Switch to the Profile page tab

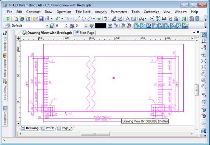point(48,128)
